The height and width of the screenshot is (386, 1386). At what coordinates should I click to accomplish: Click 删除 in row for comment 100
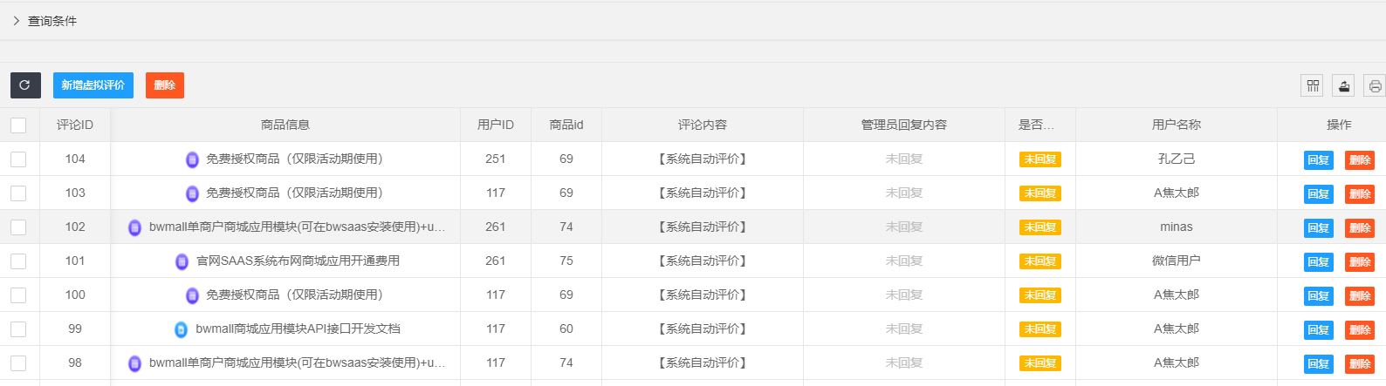[1359, 295]
